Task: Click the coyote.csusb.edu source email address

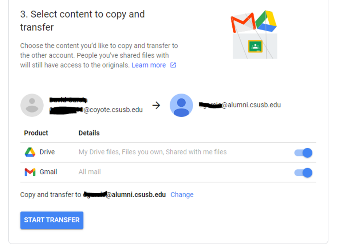Action: click(x=96, y=110)
